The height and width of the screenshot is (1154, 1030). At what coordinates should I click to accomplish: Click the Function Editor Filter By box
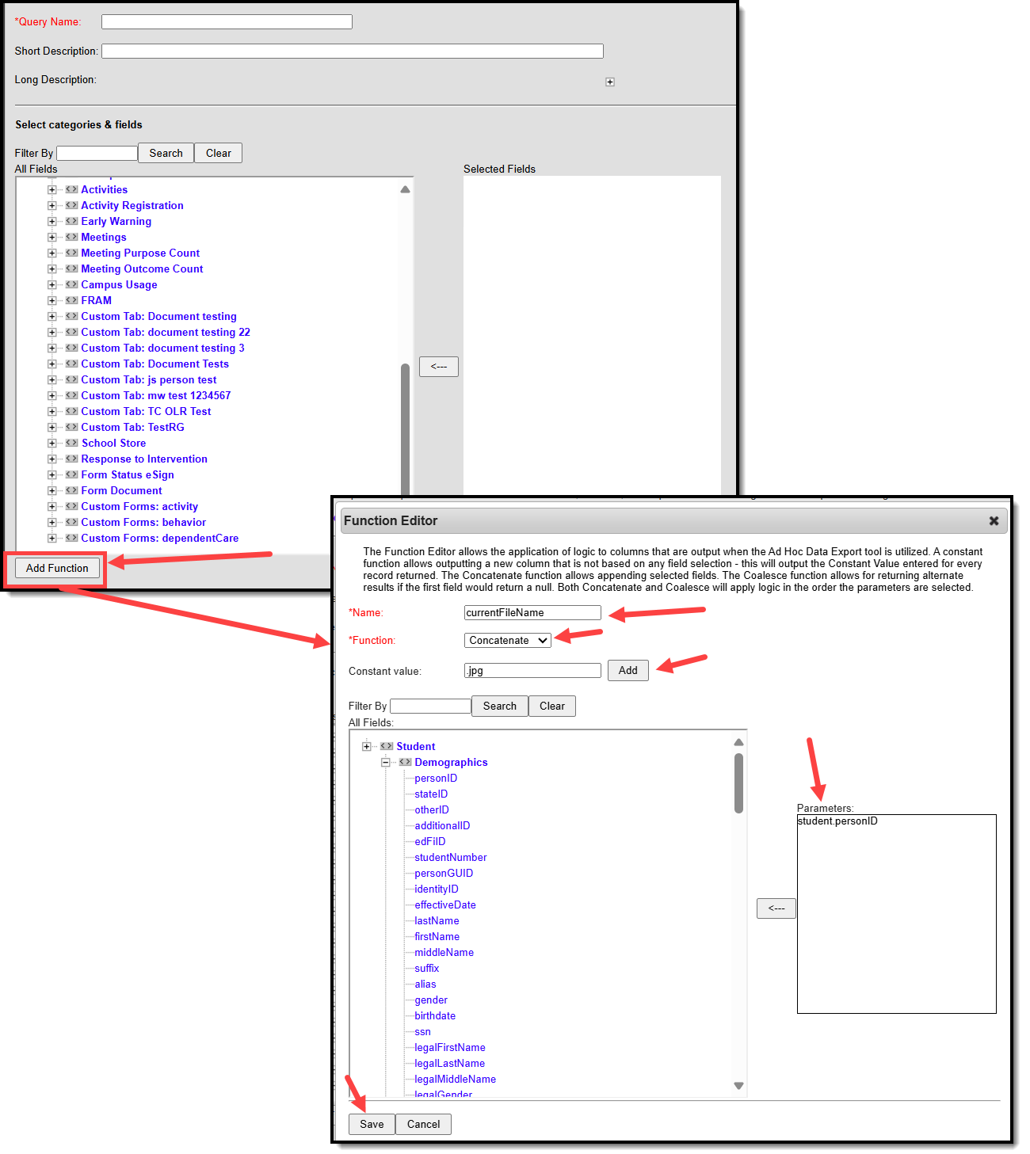(x=431, y=706)
